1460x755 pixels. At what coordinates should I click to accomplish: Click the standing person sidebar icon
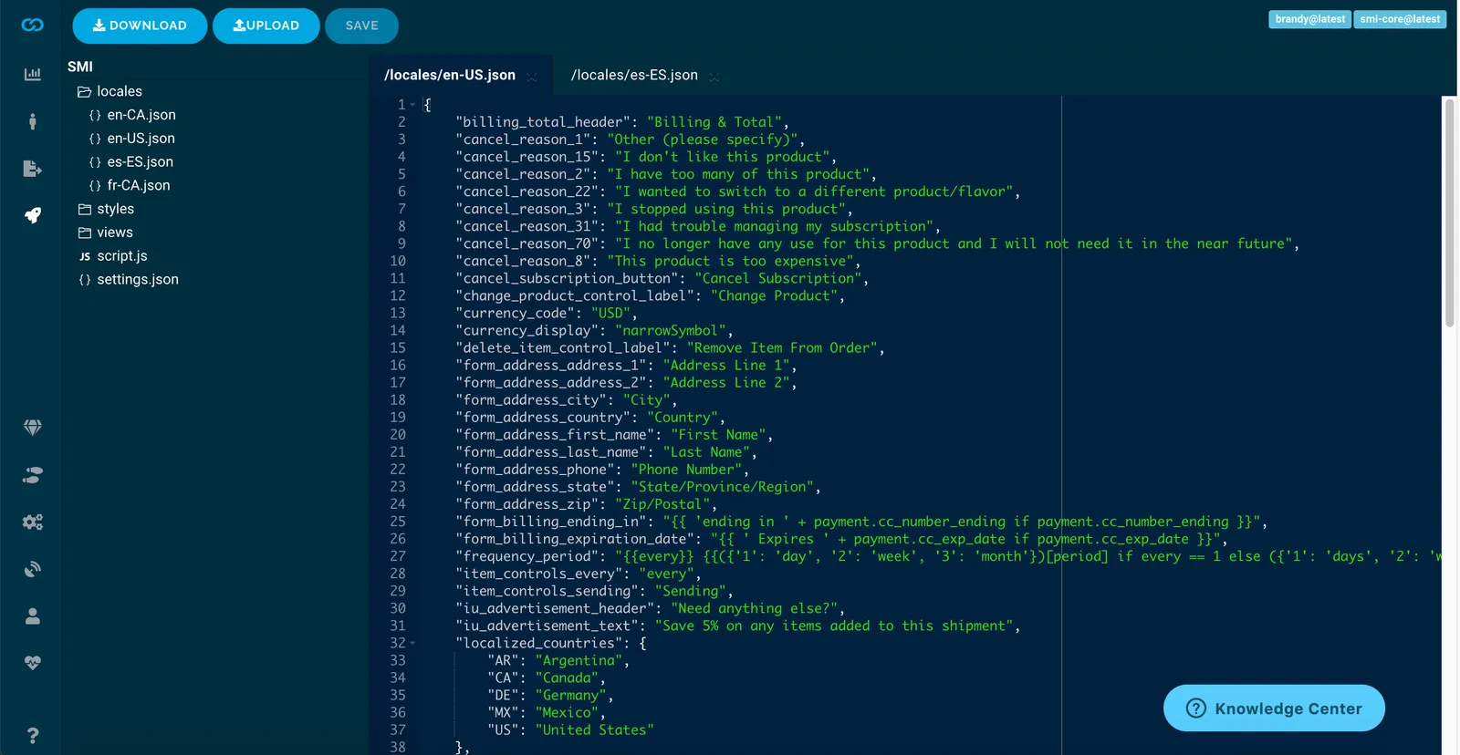33,121
